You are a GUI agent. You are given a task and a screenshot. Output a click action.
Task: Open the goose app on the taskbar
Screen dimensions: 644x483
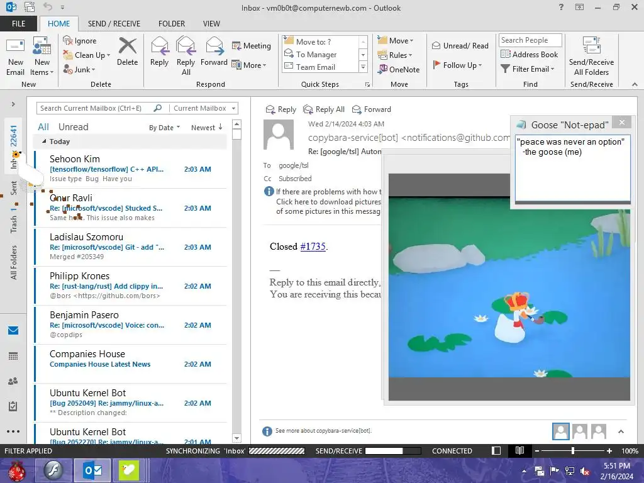(x=129, y=470)
